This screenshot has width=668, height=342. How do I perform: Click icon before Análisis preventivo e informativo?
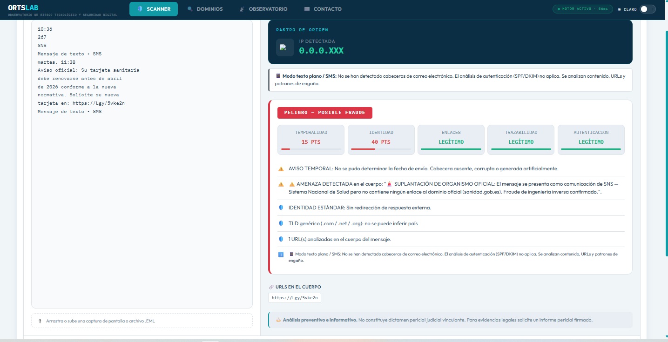(278, 320)
